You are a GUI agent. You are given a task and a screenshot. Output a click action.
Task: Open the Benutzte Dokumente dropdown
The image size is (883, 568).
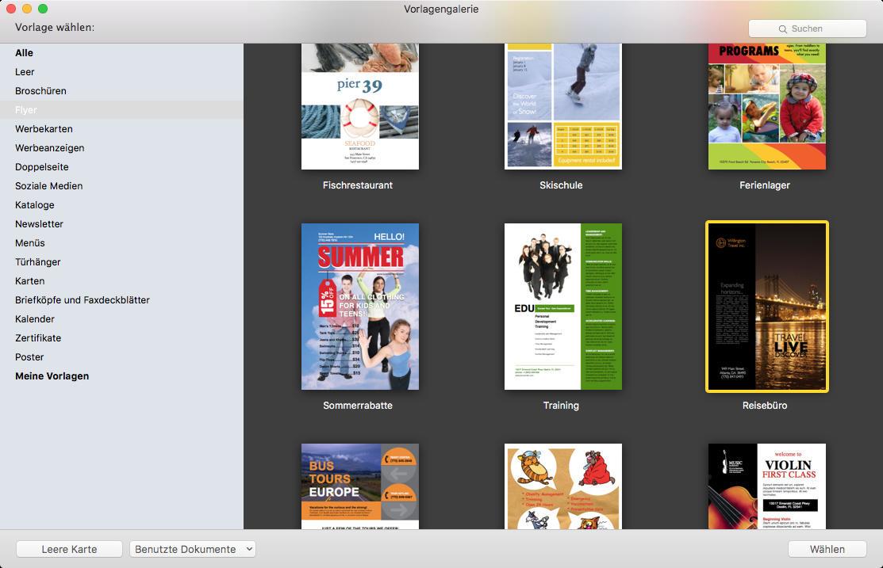(x=193, y=550)
